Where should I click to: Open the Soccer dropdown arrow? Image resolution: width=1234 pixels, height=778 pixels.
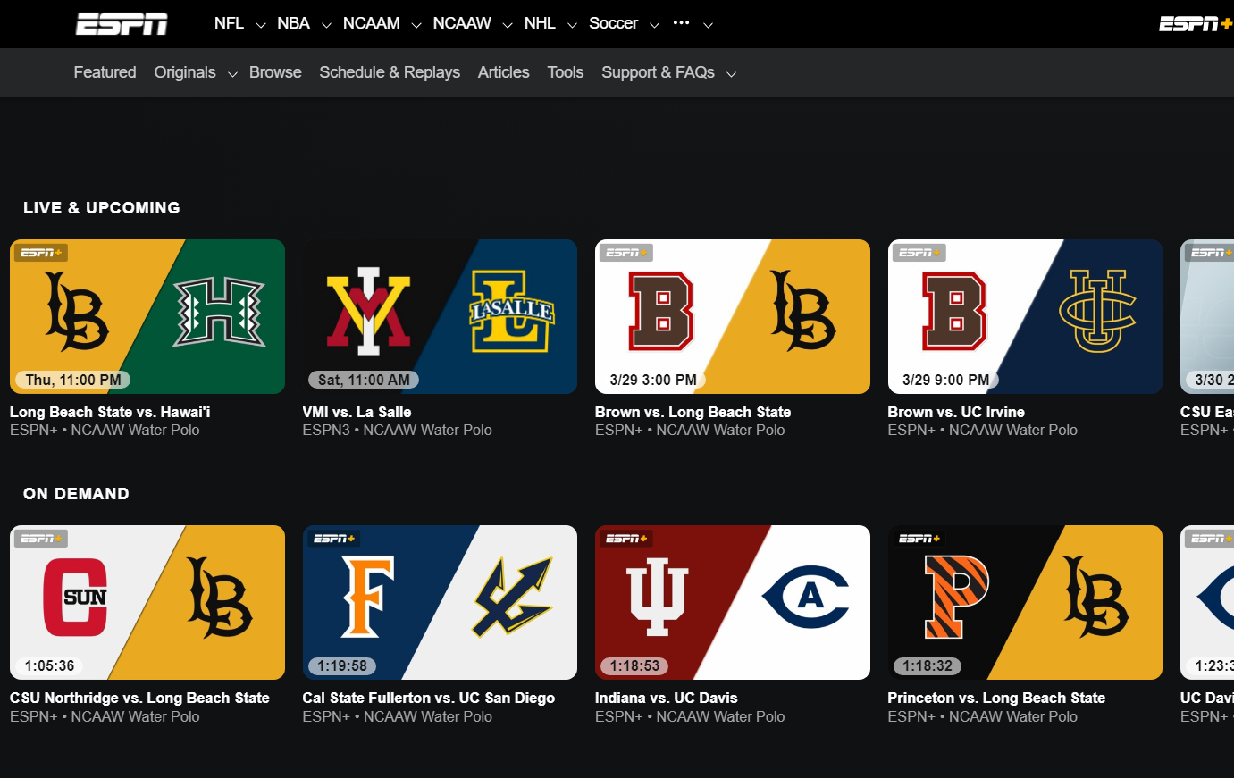[x=654, y=25]
